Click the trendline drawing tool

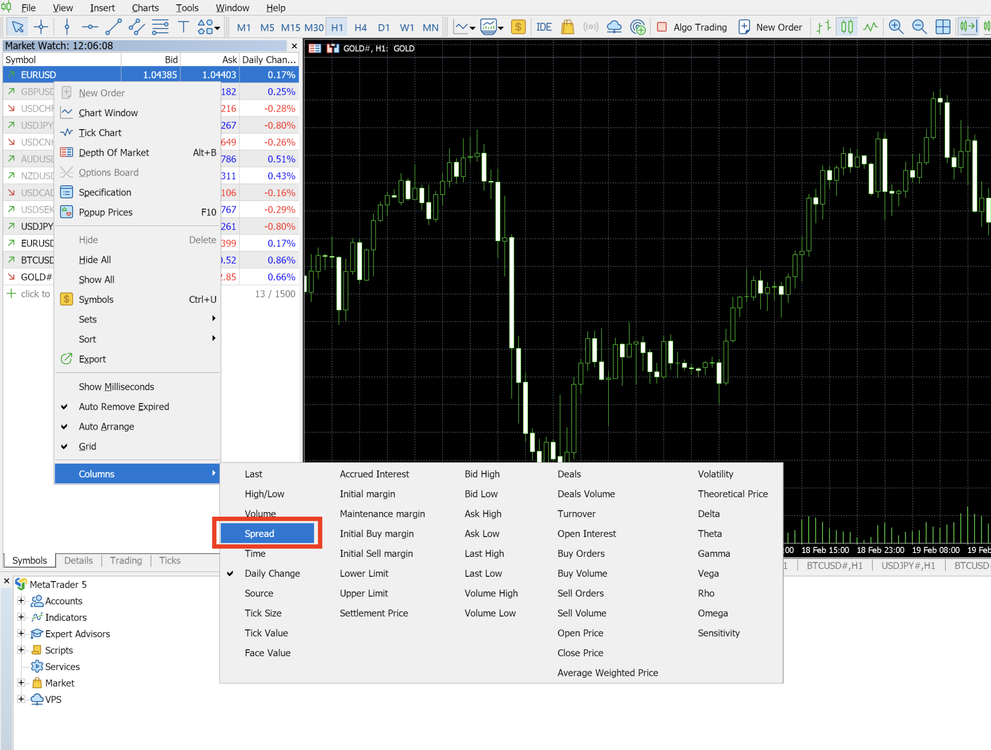coord(113,27)
